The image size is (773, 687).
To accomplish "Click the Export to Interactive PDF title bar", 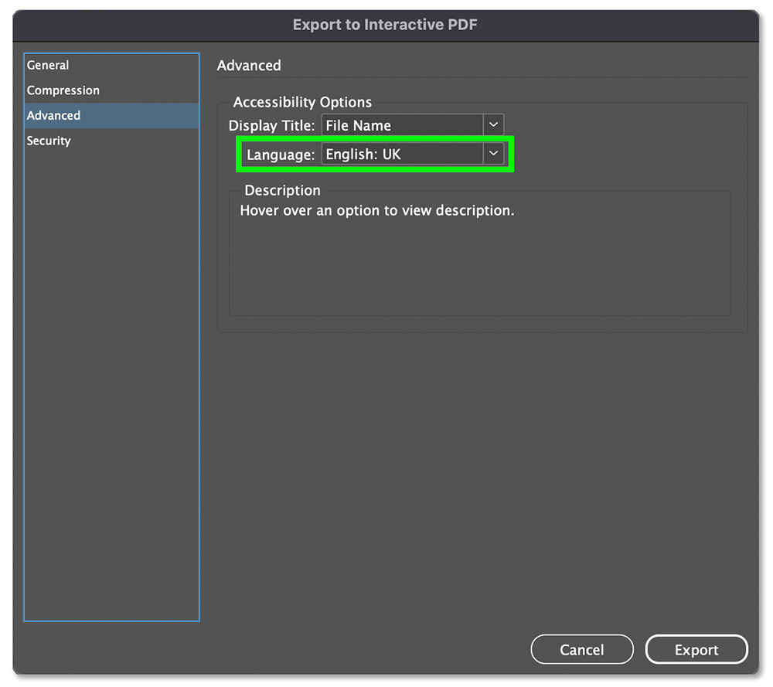I will (x=386, y=26).
